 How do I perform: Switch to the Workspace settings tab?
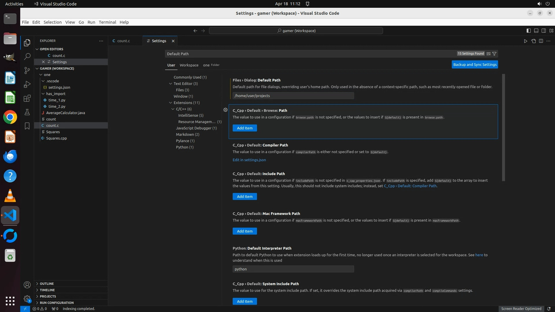[189, 65]
